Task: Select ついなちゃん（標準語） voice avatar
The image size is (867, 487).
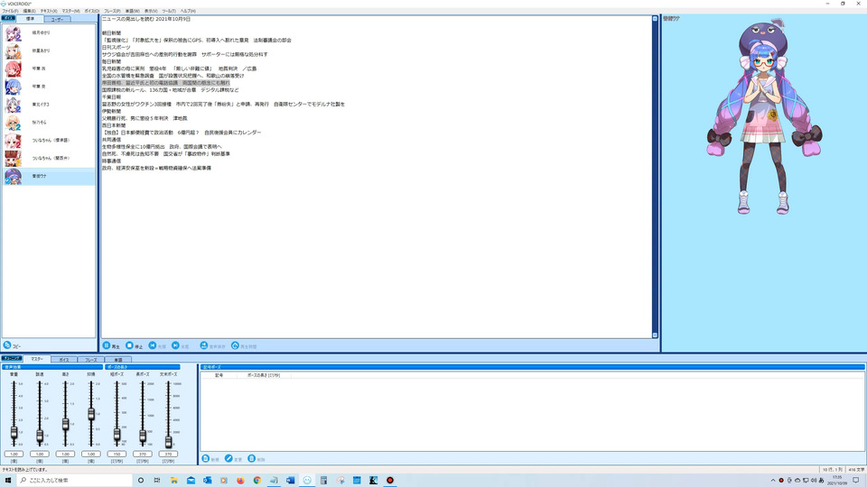Action: coord(14,141)
